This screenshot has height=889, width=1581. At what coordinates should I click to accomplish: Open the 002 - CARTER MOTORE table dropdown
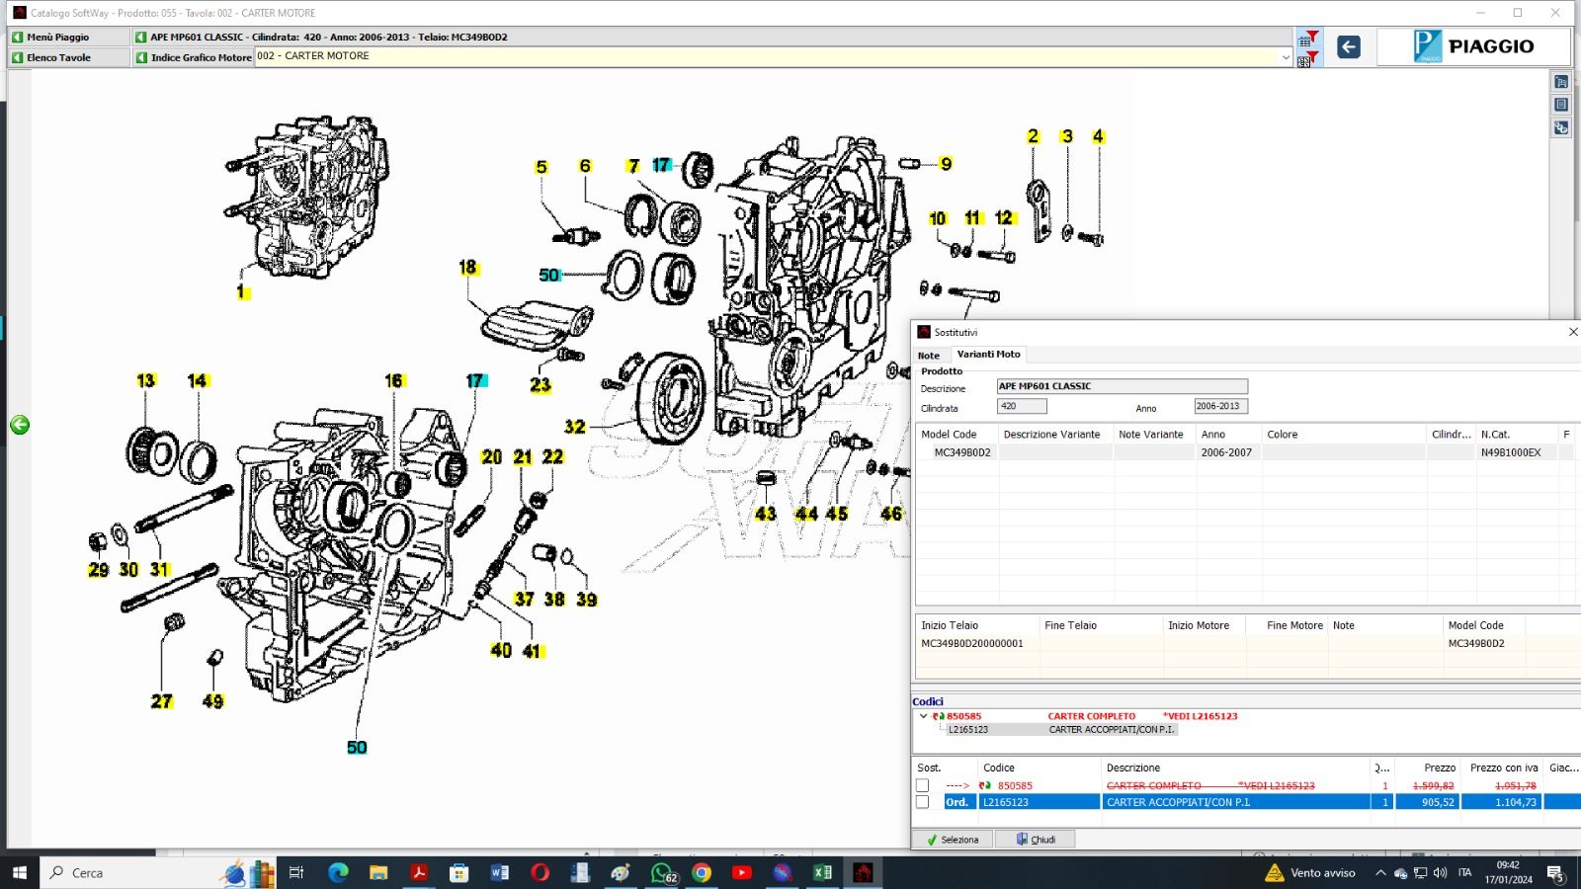(x=1285, y=57)
